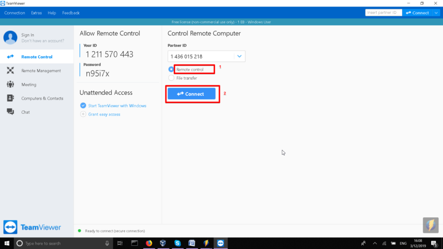Click the password value n95i7x

pos(97,73)
